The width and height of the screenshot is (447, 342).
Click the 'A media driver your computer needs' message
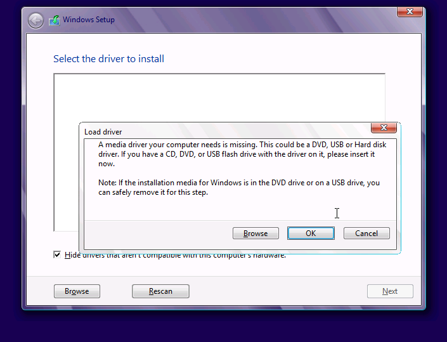click(x=242, y=154)
